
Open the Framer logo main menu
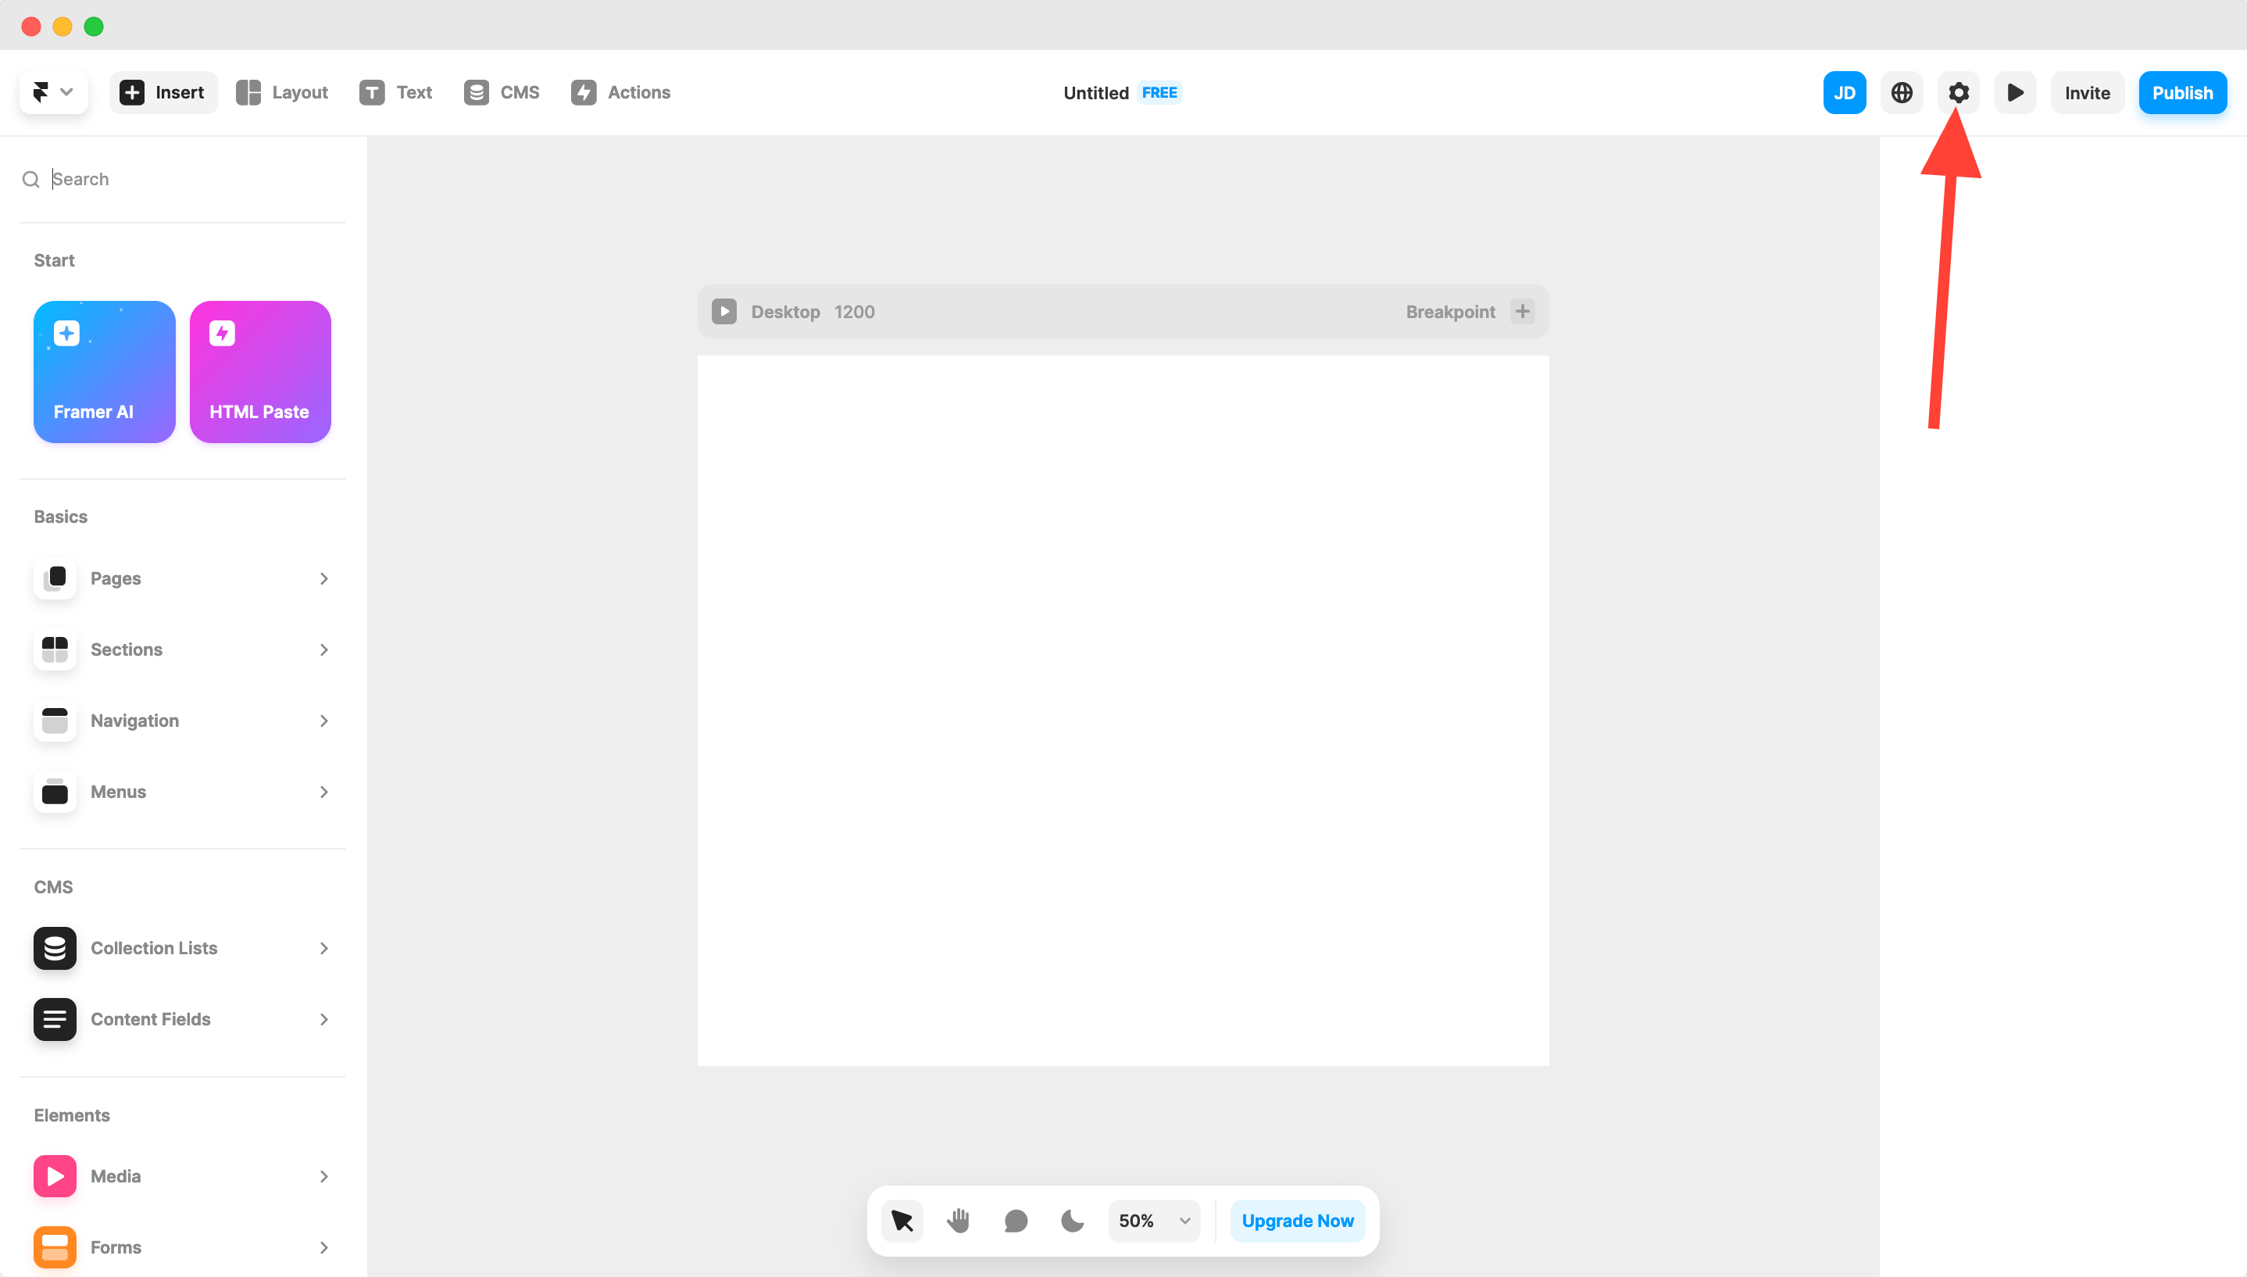pos(52,92)
